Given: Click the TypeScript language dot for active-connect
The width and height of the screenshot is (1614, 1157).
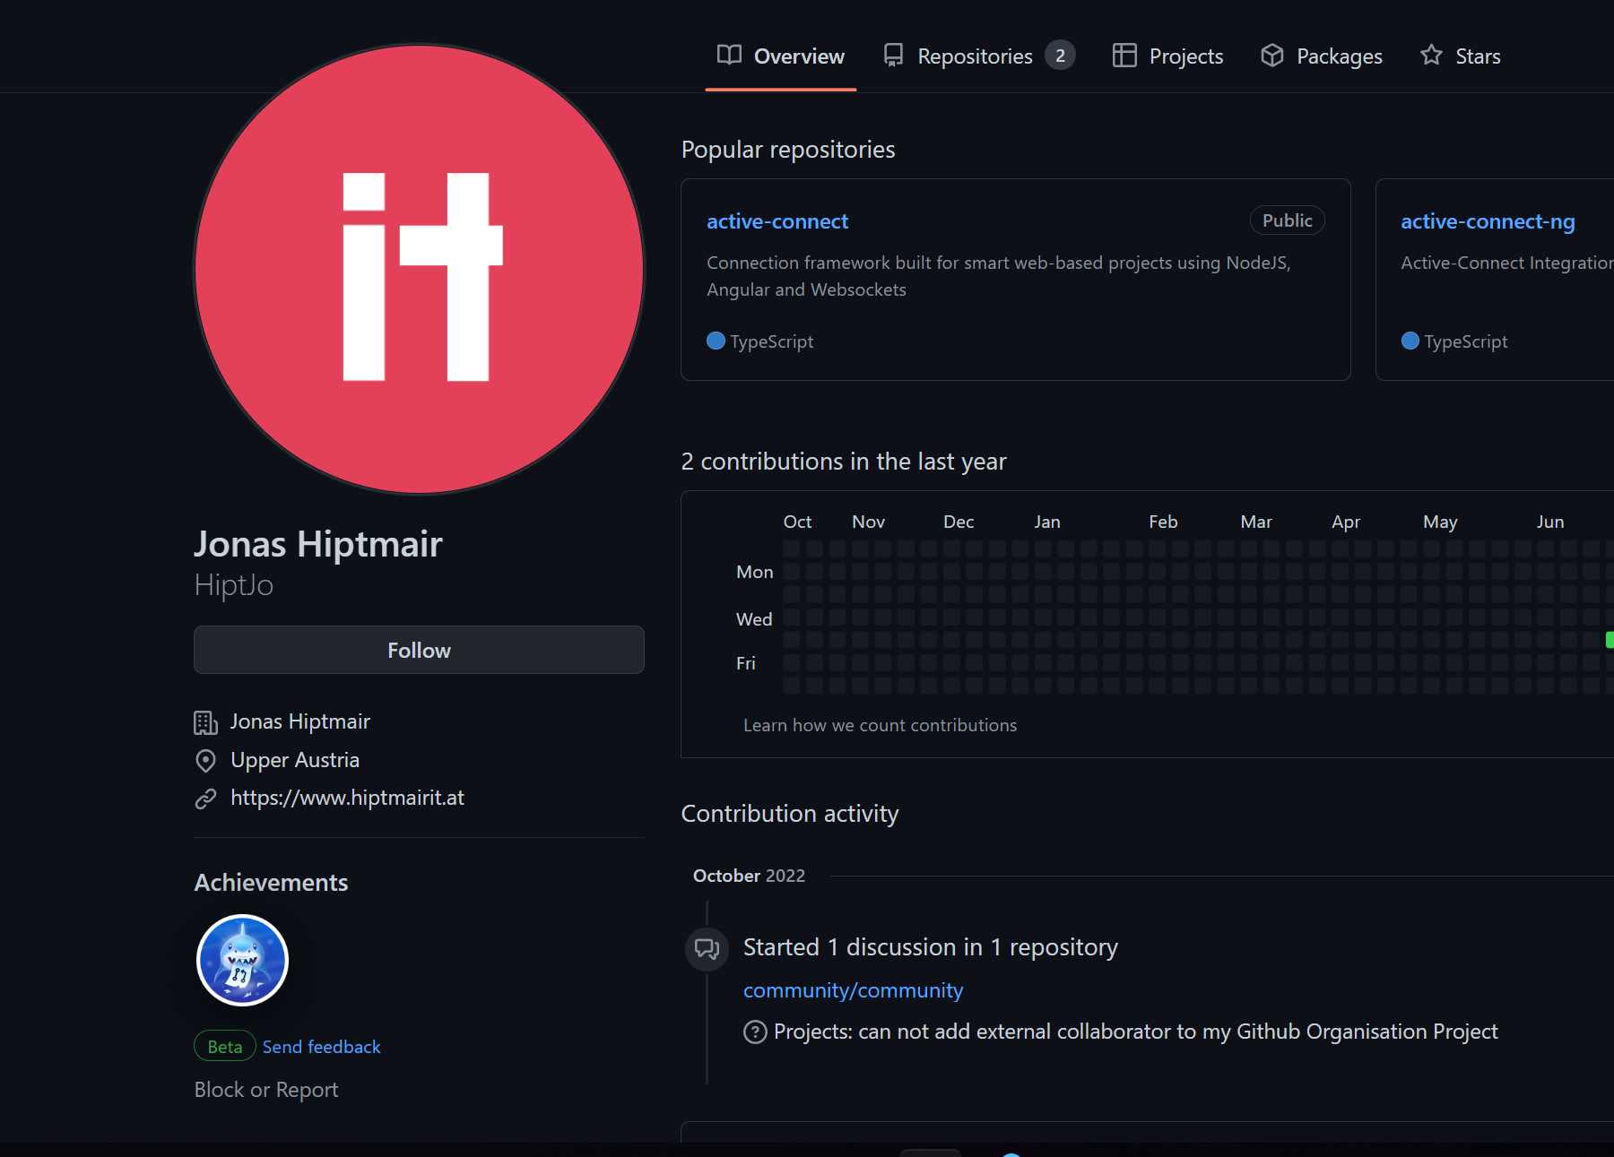Looking at the screenshot, I should 716,341.
